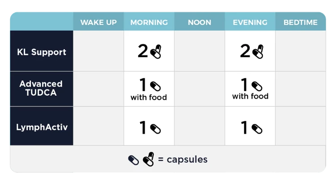Select the WAKE UP column header

coord(99,22)
